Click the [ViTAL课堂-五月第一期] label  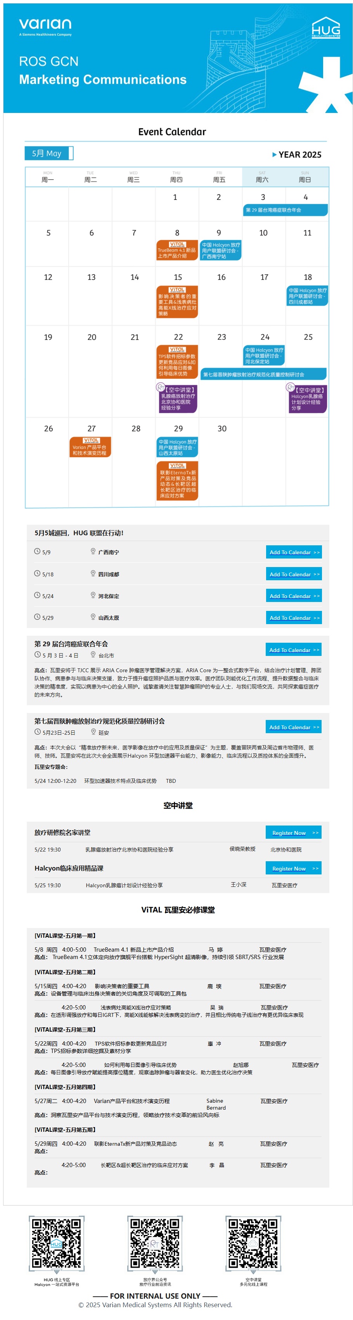pos(65,935)
